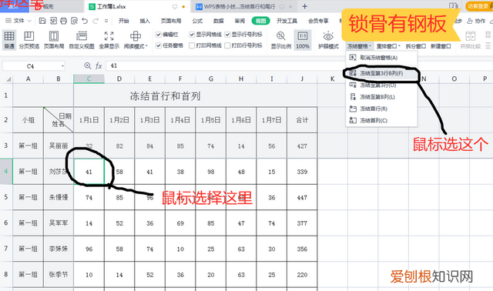Click the 1月5日 header cell

click(210, 120)
